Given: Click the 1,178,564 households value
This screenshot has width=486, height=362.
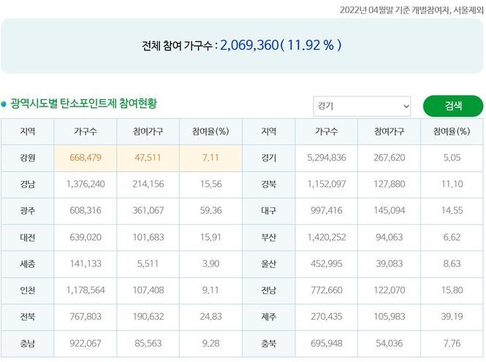Looking at the screenshot, I should 86,290.
